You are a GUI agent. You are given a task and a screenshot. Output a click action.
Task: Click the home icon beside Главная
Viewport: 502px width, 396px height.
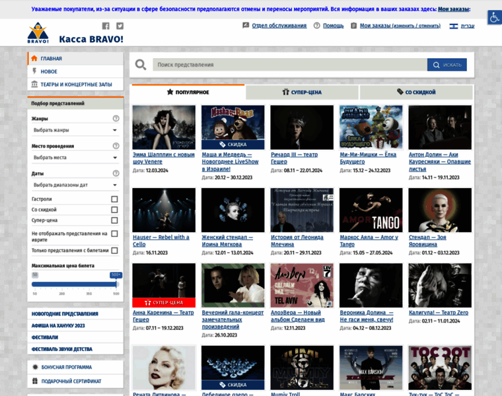click(x=34, y=58)
